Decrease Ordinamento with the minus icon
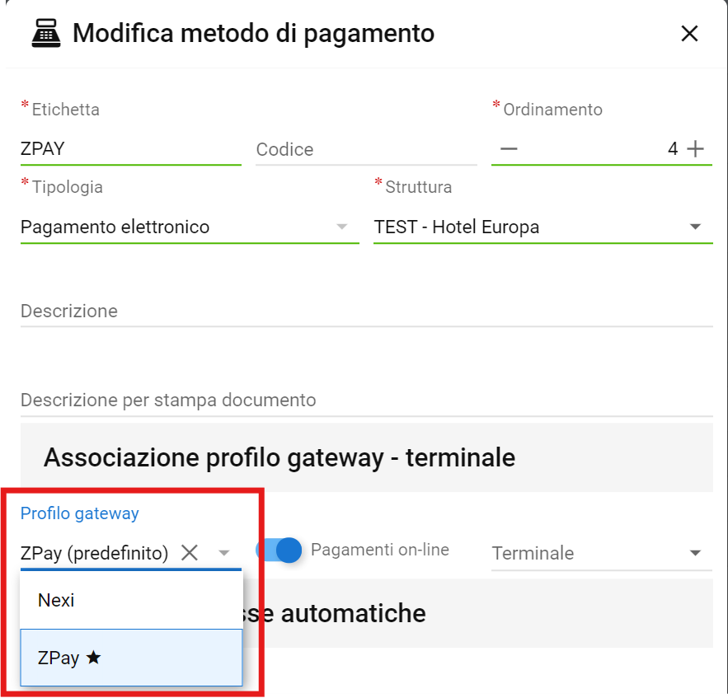728x698 pixels. [509, 149]
